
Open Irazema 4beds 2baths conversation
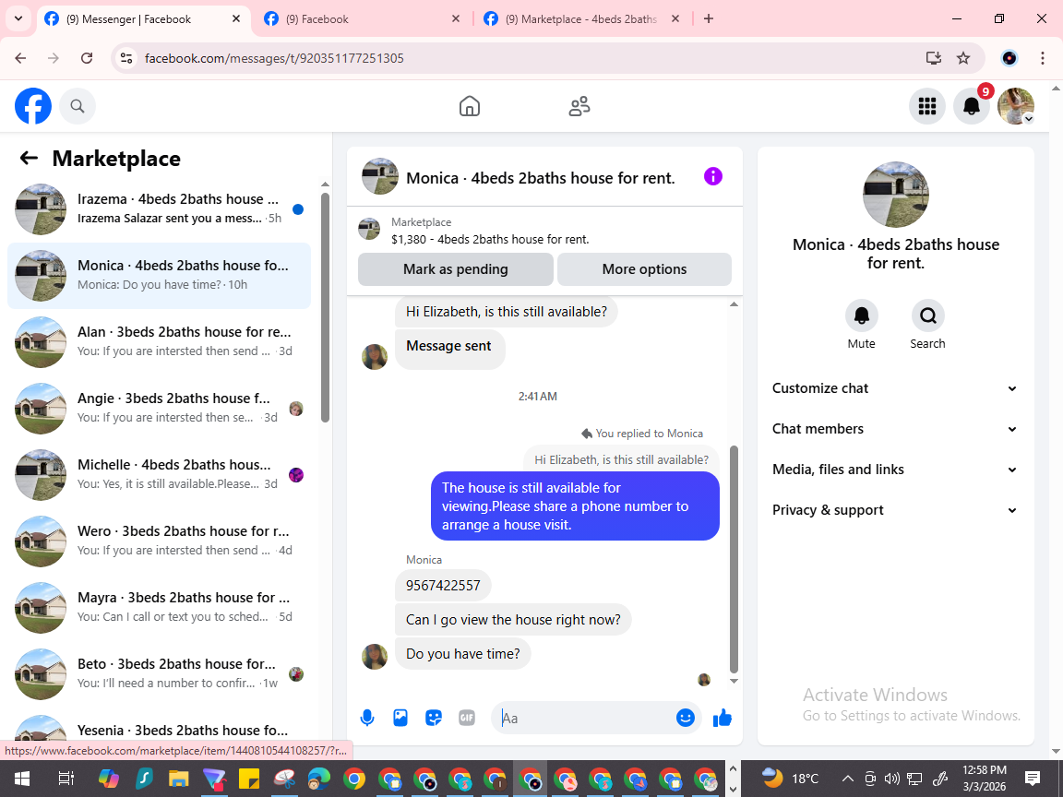click(160, 208)
